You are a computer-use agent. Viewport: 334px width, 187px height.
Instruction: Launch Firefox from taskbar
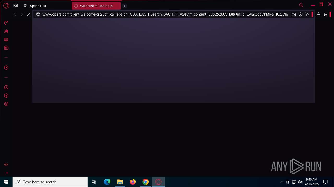pyautogui.click(x=133, y=182)
